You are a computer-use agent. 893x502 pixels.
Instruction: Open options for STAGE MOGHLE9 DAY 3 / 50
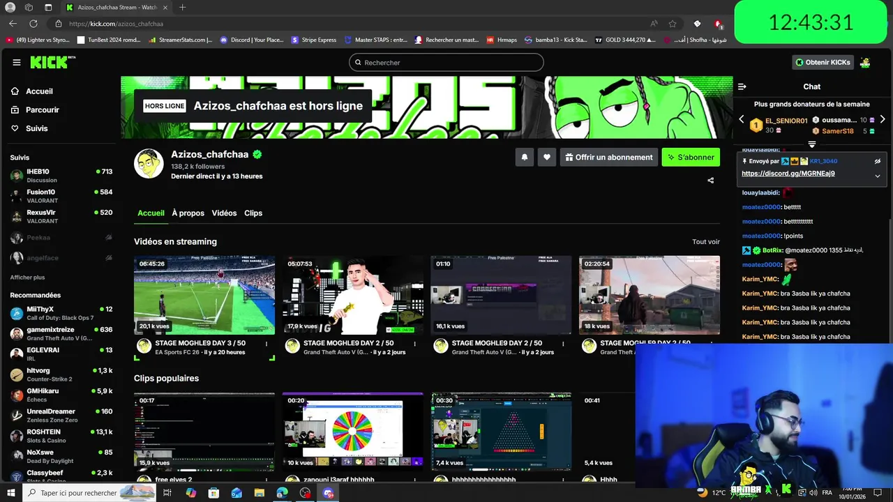267,344
